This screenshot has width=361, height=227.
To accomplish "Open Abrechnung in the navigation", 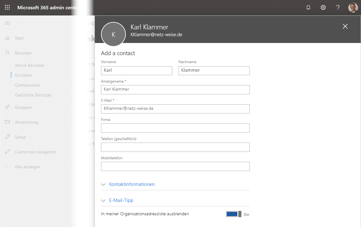I will [26, 122].
